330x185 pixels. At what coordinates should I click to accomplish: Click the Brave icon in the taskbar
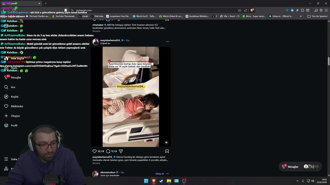[x=154, y=181]
